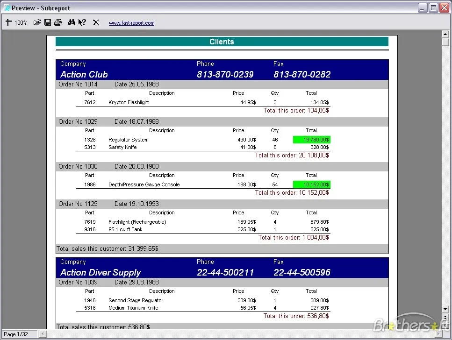Click the Order No 1129 header
The height and width of the screenshot is (340, 452).
pos(78,204)
